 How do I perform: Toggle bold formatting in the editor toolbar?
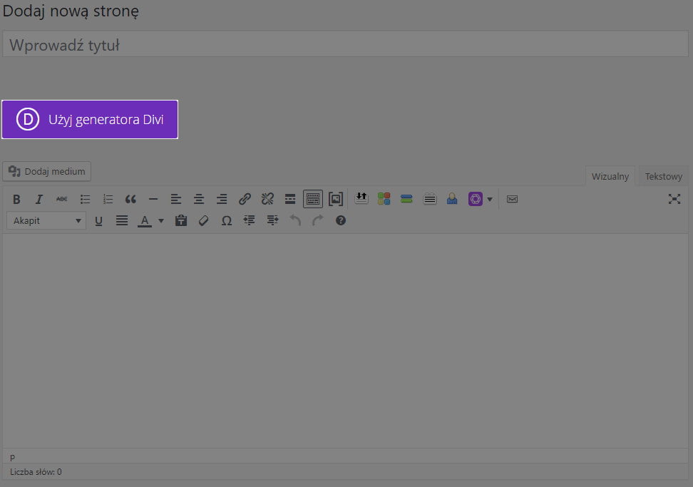16,200
